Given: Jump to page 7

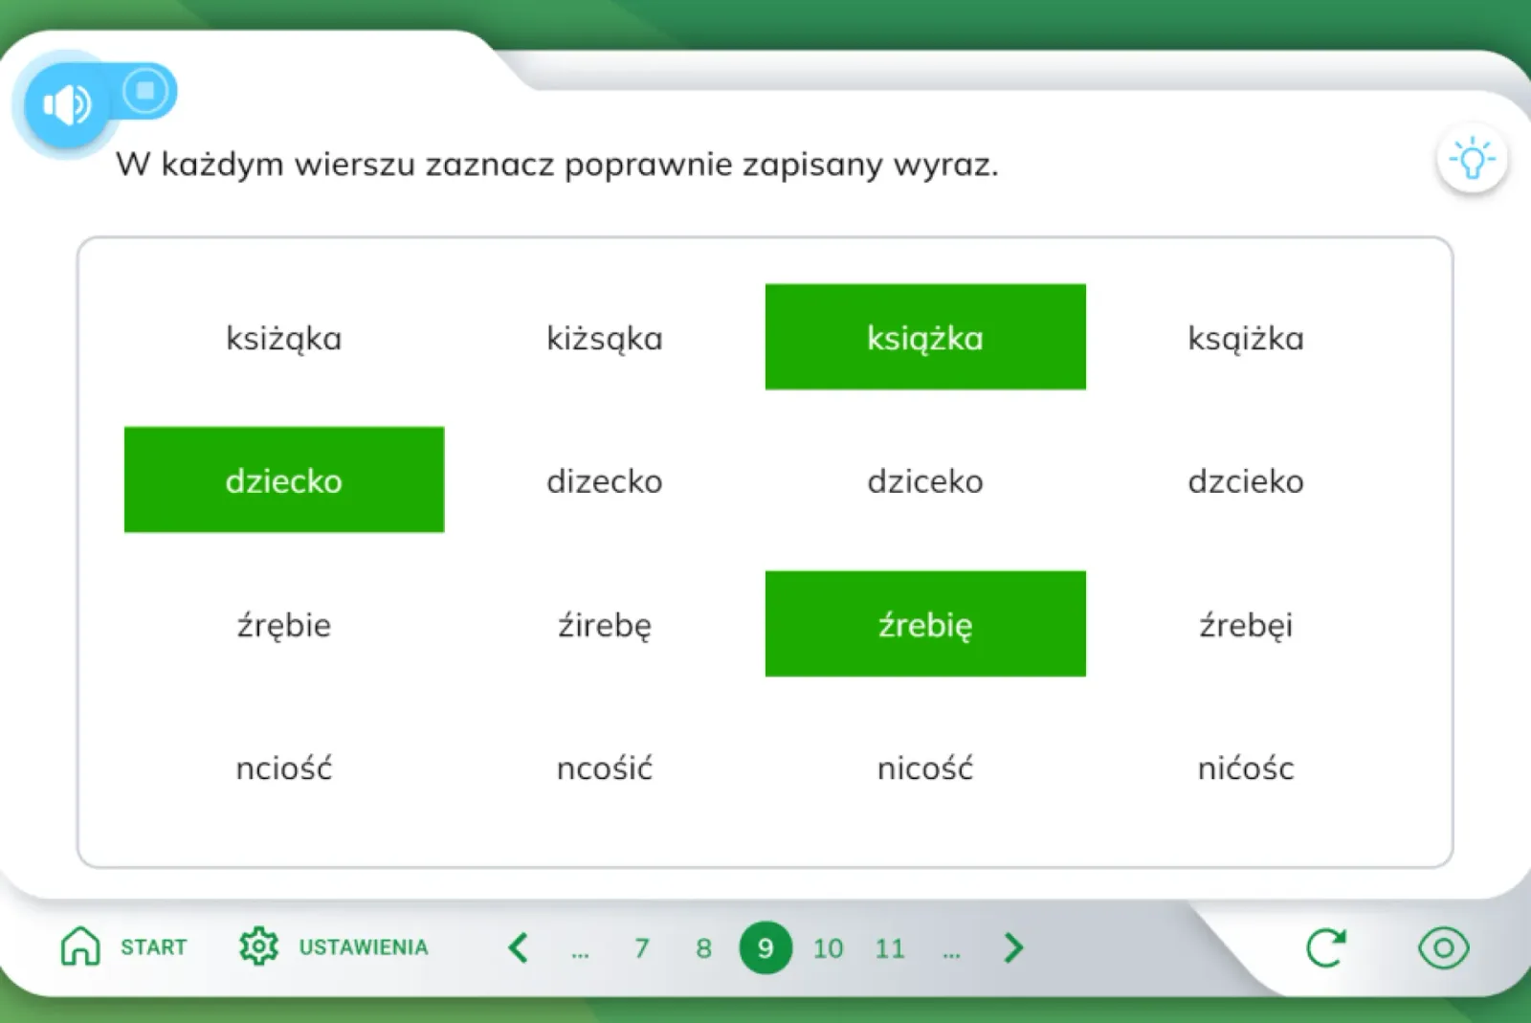Looking at the screenshot, I should point(642,948).
